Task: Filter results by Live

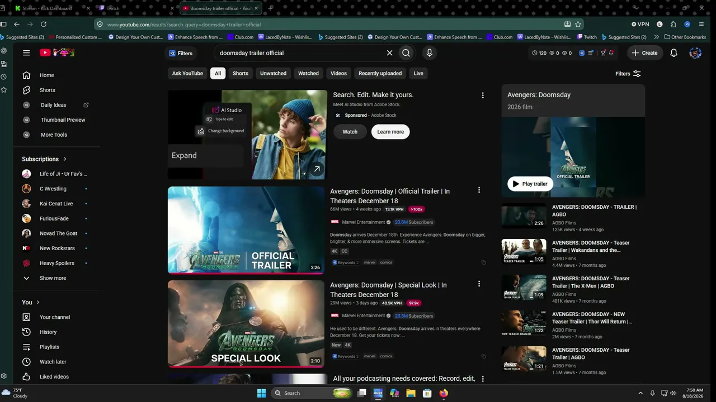Action: (x=418, y=73)
